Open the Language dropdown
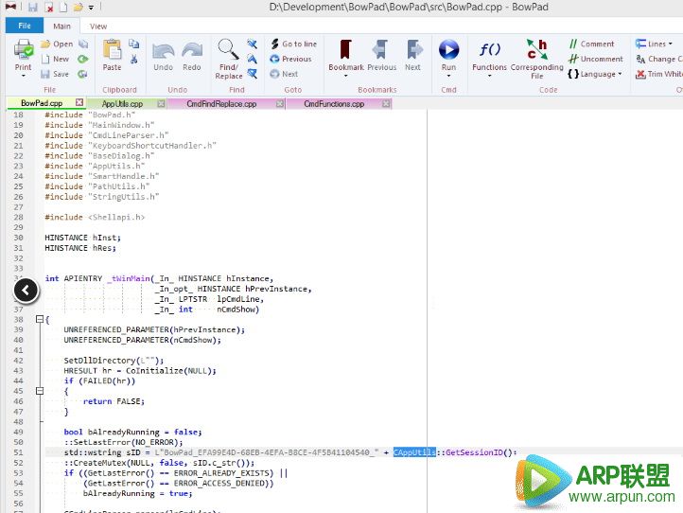This screenshot has height=513, width=683. (x=595, y=74)
